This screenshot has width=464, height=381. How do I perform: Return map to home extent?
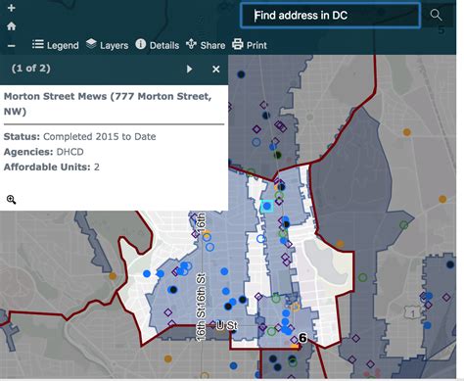12,26
